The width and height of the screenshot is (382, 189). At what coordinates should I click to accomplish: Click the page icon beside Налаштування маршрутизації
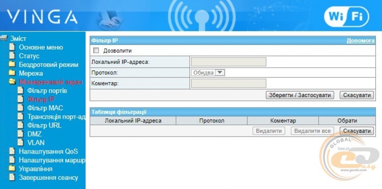coord(12,160)
